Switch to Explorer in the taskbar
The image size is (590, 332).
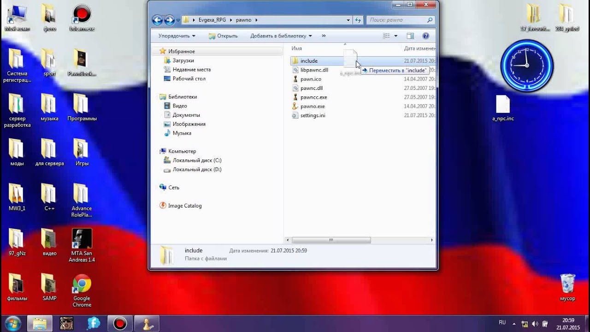pyautogui.click(x=40, y=323)
